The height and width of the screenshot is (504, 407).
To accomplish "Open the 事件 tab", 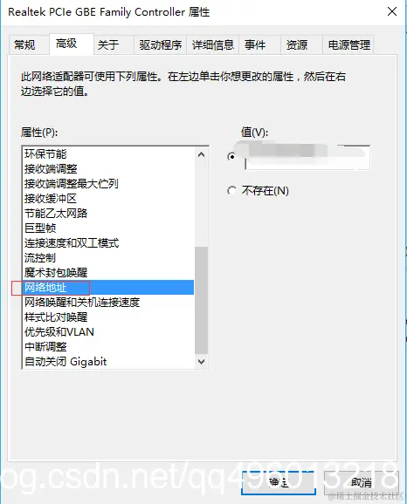I will point(255,44).
